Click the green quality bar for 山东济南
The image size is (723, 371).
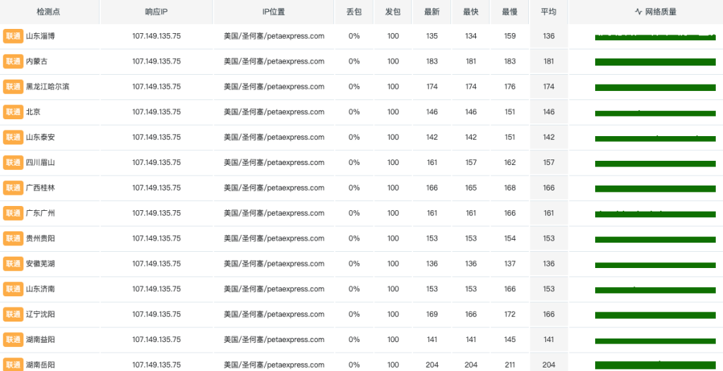click(x=655, y=290)
